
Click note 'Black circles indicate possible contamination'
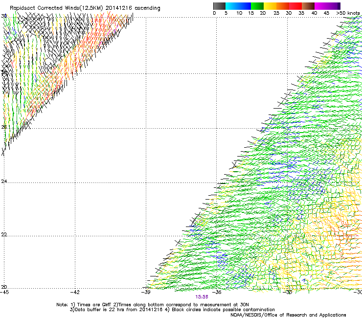point(223,310)
